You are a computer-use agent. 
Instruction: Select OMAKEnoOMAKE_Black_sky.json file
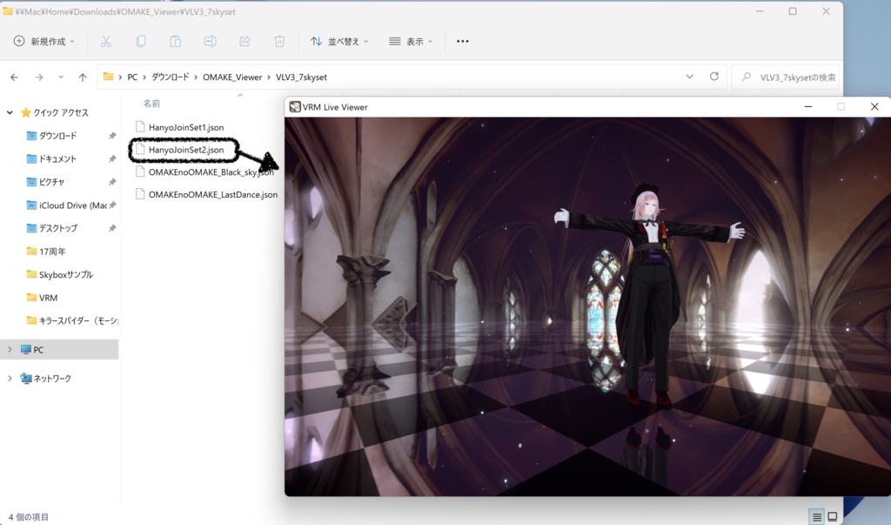pyautogui.click(x=204, y=172)
